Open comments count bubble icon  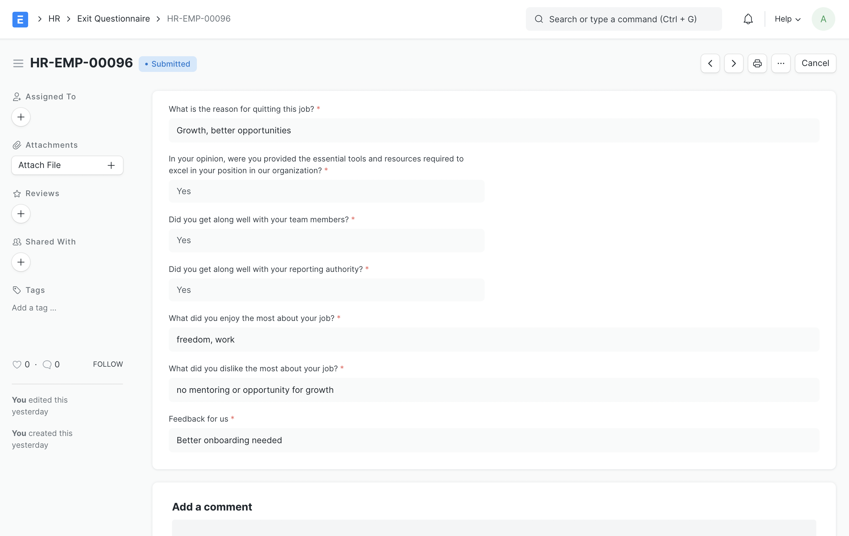47,364
